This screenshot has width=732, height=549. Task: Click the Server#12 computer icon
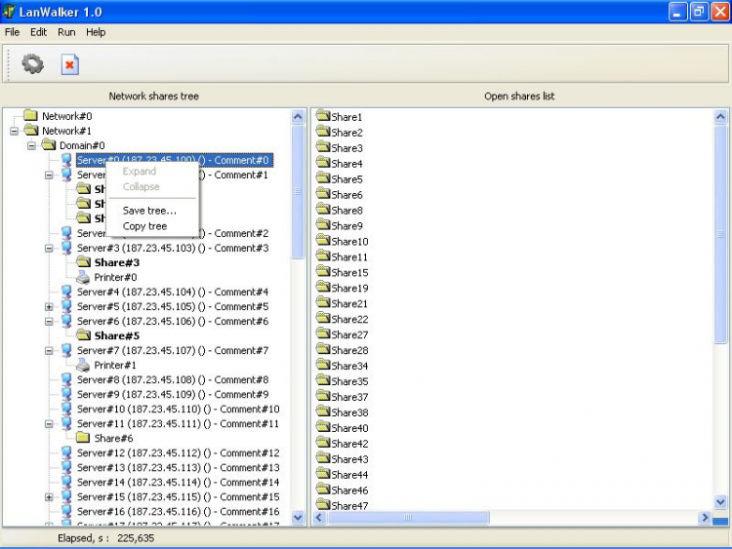click(x=66, y=452)
